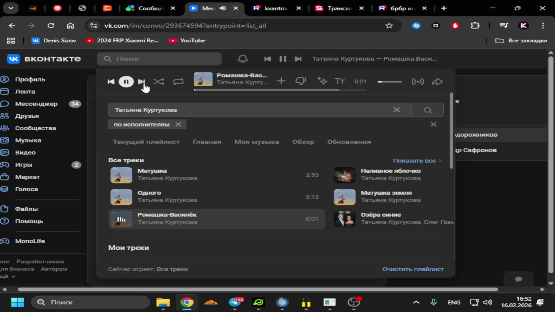Click the VK top search field
Image resolution: width=555 pixels, height=312 pixels.
[159, 59]
